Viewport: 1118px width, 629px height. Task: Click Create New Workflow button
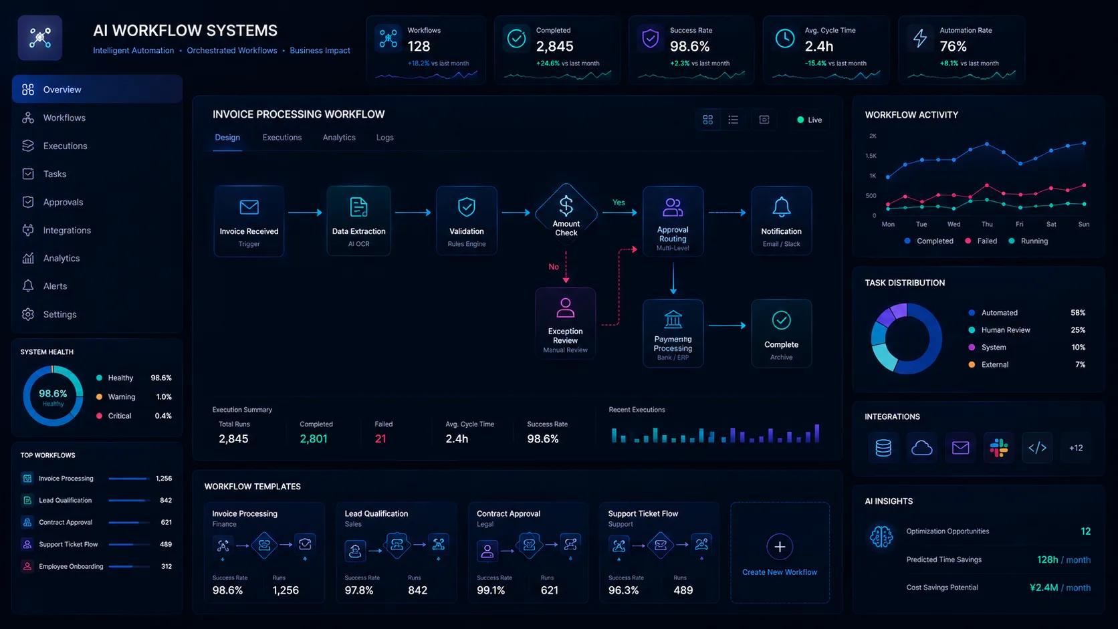click(x=780, y=553)
